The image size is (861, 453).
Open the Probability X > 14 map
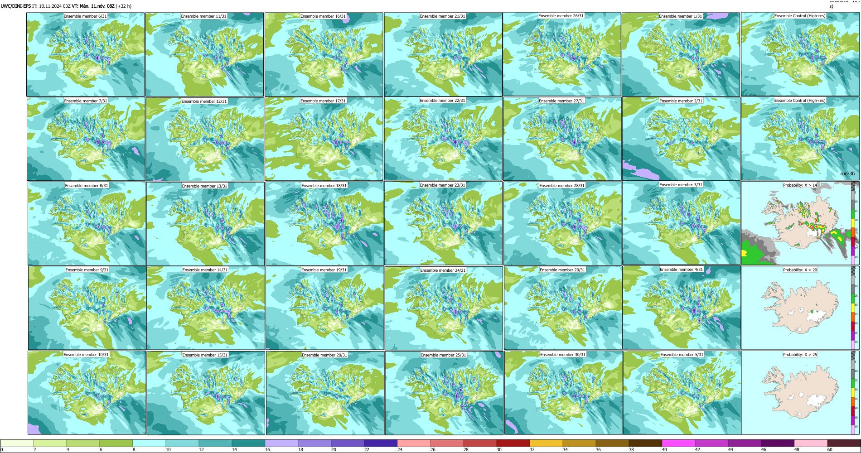pos(800,223)
